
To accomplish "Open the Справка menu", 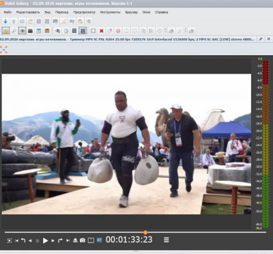I will tap(162, 12).
